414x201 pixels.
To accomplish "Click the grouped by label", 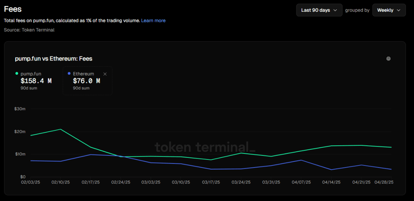I will 357,10.
